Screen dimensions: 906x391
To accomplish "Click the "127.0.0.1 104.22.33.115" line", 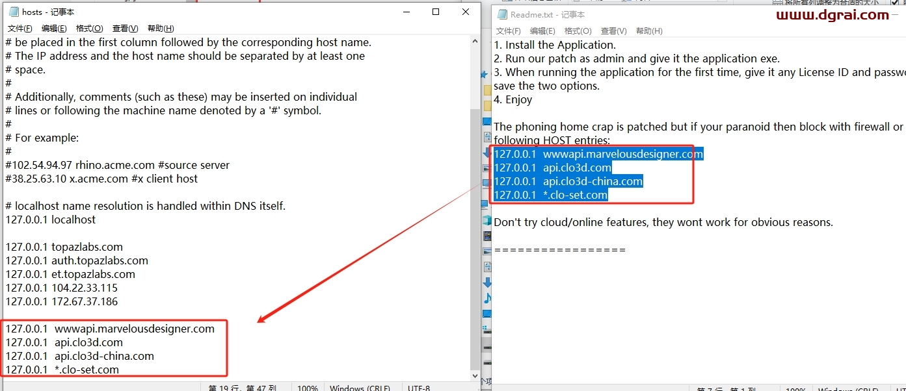I will pos(62,288).
